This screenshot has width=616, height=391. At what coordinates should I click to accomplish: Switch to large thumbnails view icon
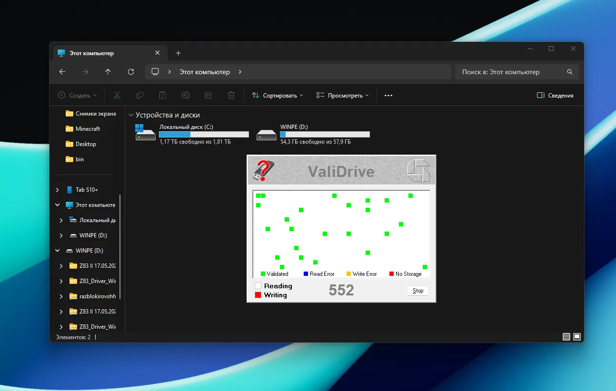pyautogui.click(x=577, y=337)
